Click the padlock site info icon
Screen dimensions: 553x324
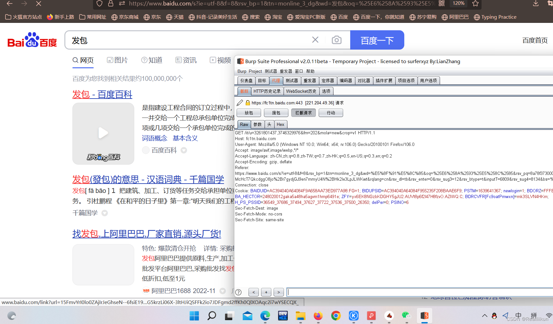111,3
